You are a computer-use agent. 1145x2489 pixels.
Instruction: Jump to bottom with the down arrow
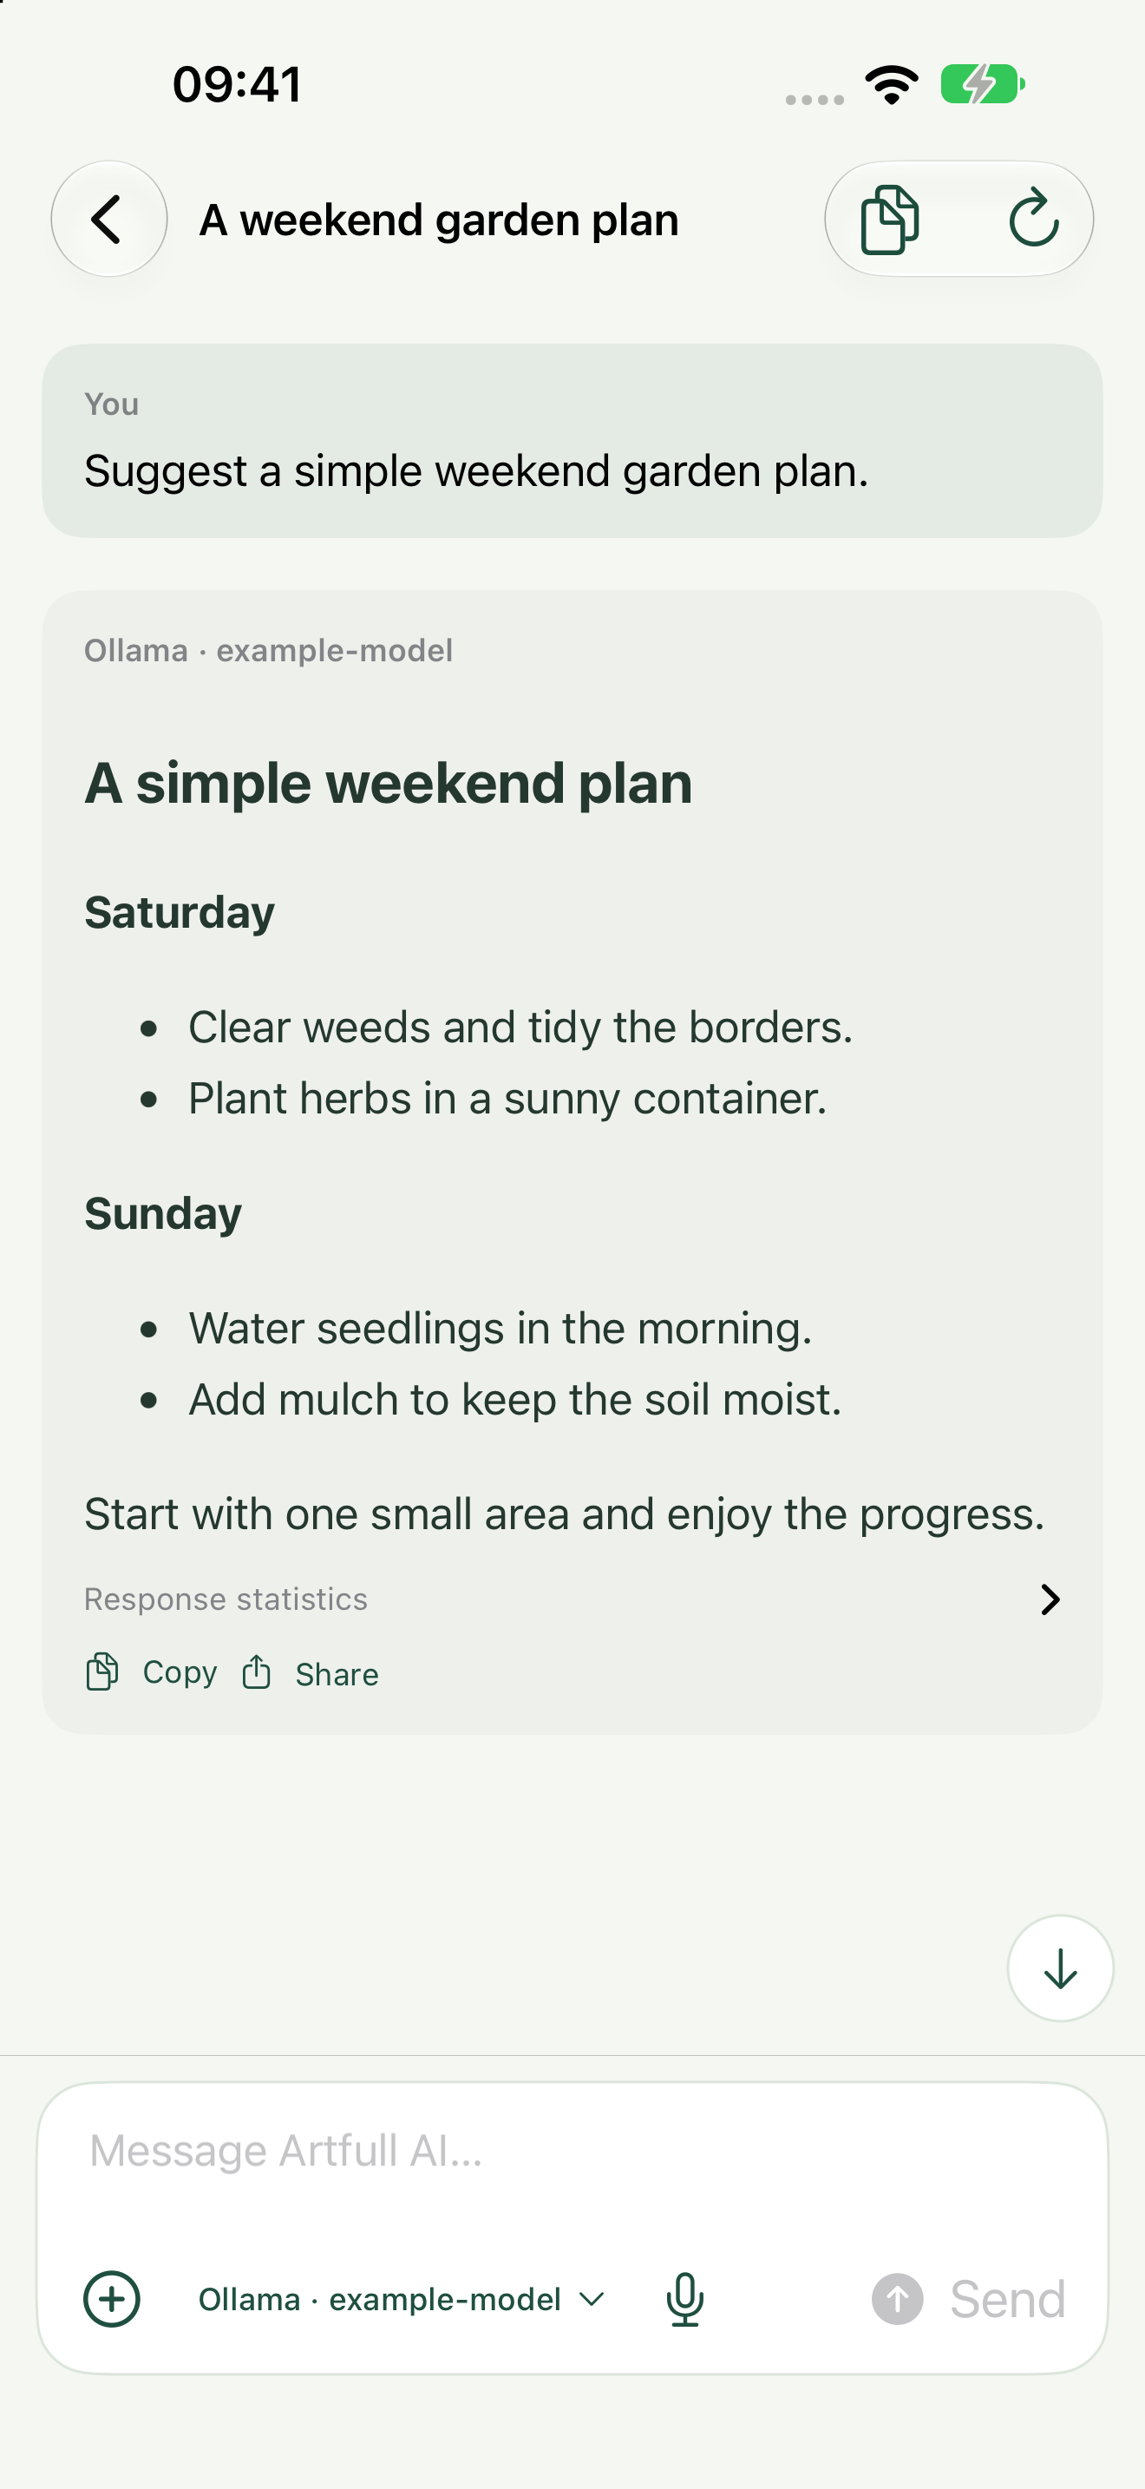1060,1968
